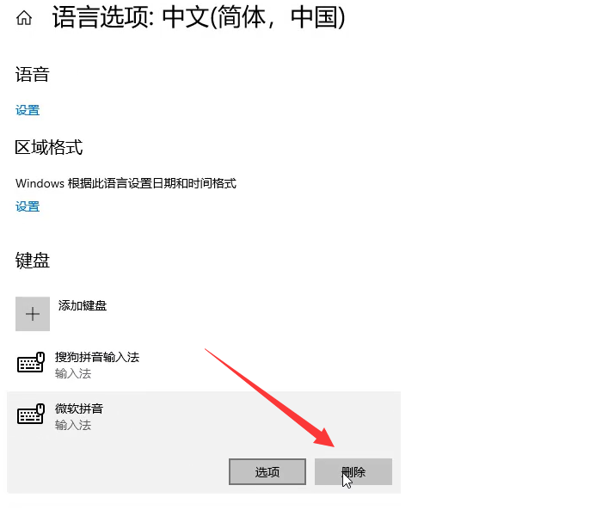This screenshot has width=596, height=510.
Task: Select the 搜狗拼音输入法 entry name
Action: (97, 357)
